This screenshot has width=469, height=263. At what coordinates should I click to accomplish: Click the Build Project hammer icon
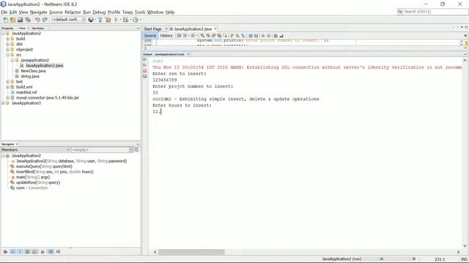point(100,20)
